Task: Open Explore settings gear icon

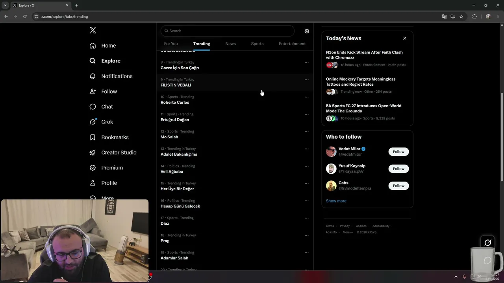Action: tap(307, 31)
